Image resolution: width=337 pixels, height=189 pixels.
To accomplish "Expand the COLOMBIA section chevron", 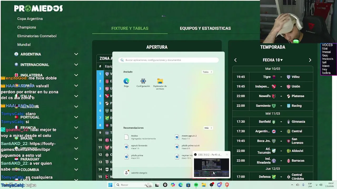I will click(x=76, y=170).
